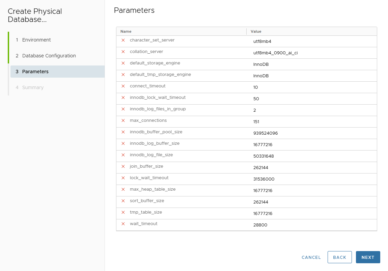Go back to the Environment step
The width and height of the screenshot is (388, 271).
(36, 39)
